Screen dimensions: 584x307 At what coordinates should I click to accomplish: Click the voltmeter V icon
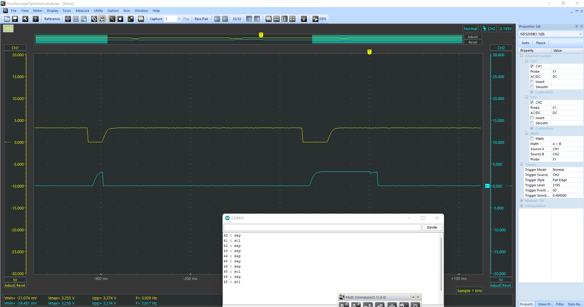tap(304, 19)
